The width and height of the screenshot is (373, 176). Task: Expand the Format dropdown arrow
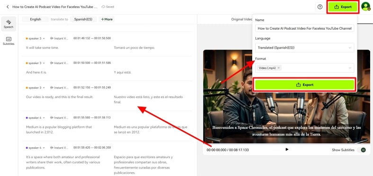point(350,68)
